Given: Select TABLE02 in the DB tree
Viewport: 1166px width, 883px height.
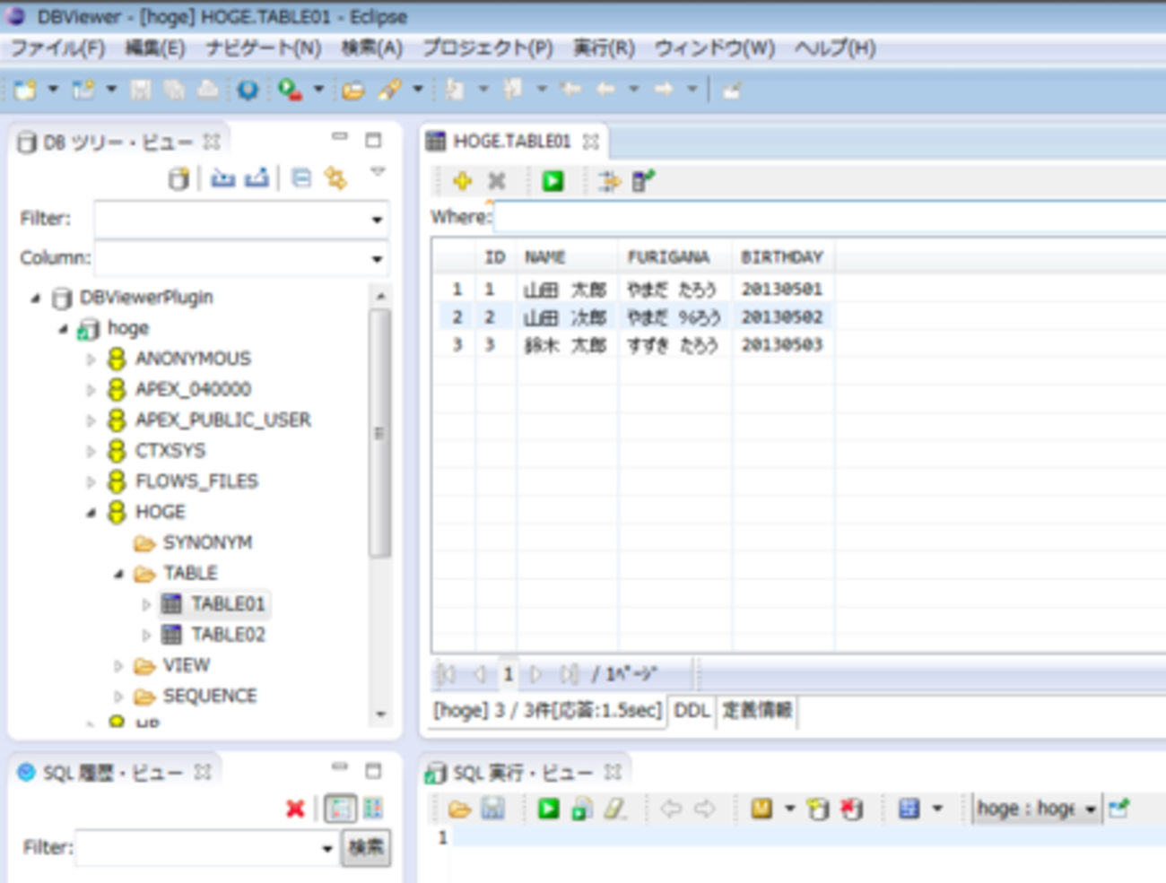Looking at the screenshot, I should 228,636.
